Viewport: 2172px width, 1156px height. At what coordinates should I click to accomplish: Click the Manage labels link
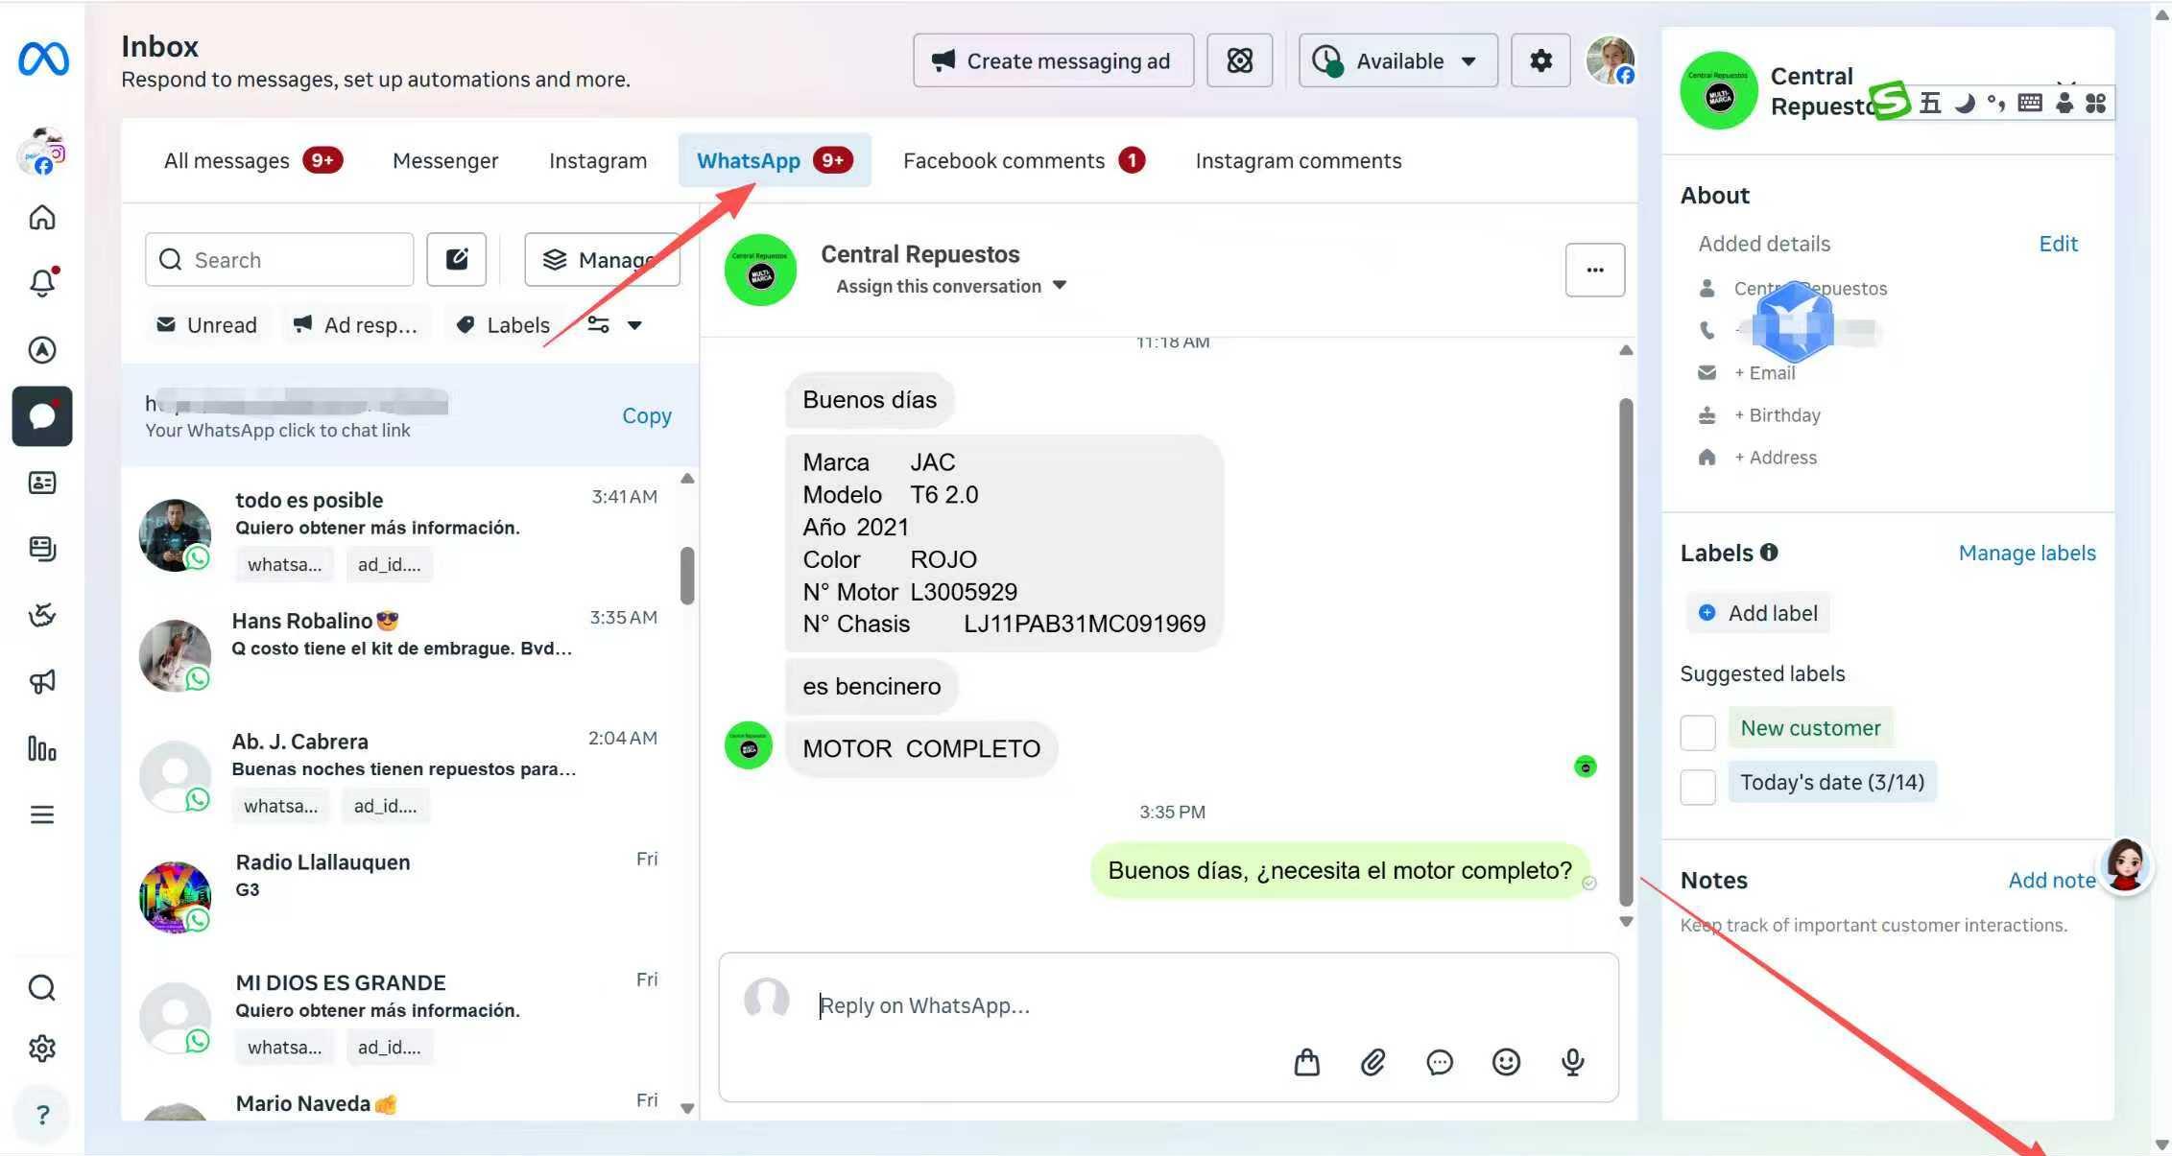[x=2026, y=553]
